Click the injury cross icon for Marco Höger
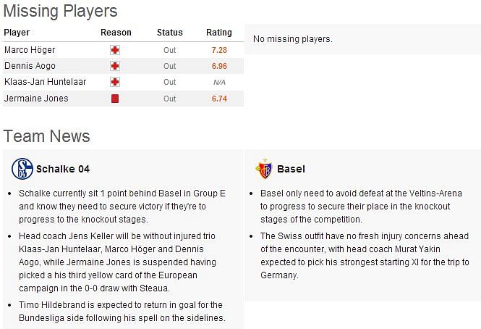This screenshot has width=481, height=329. pyautogui.click(x=115, y=50)
